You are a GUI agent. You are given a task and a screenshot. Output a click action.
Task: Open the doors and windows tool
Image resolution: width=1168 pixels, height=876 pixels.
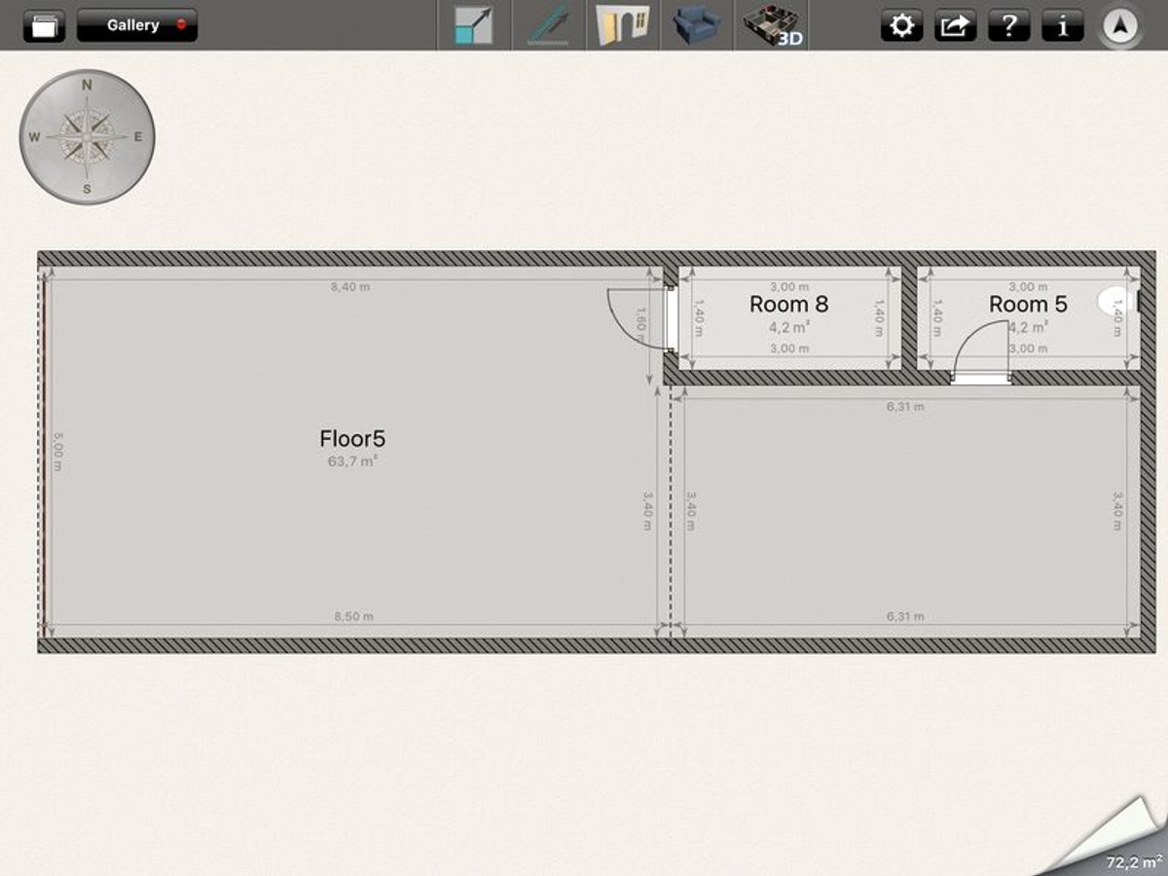coord(623,25)
